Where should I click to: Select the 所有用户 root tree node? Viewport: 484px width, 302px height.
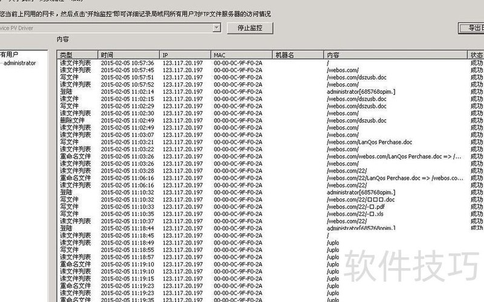click(x=9, y=54)
